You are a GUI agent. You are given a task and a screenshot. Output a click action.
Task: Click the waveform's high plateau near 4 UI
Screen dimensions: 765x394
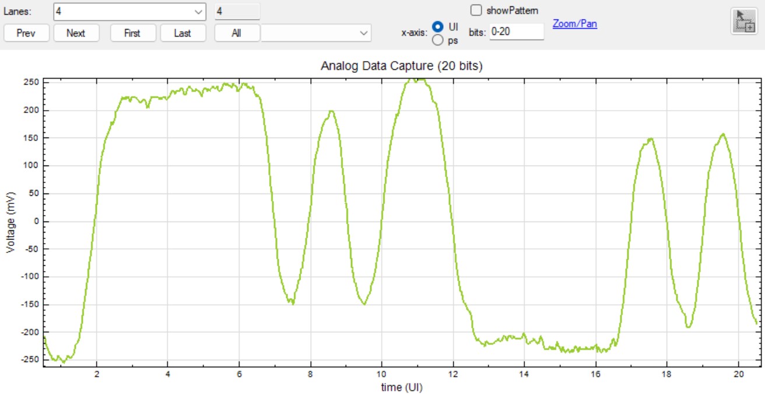tap(168, 96)
